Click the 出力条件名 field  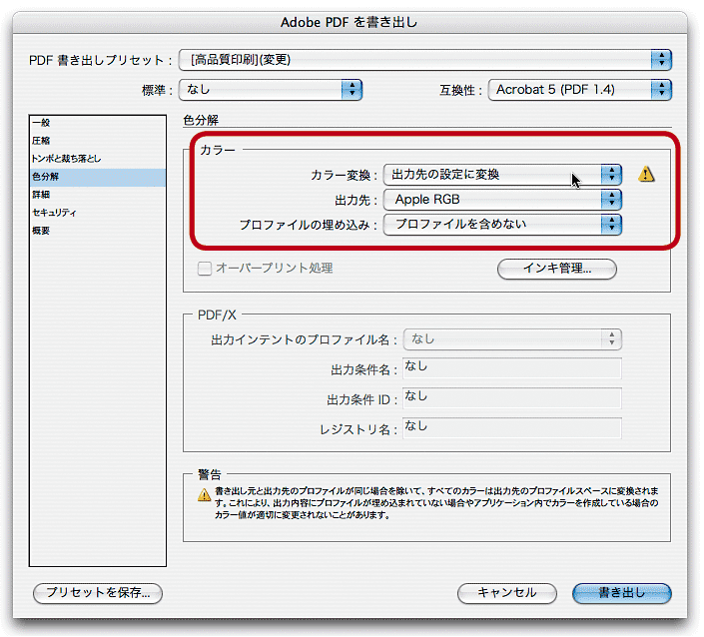pos(512,368)
